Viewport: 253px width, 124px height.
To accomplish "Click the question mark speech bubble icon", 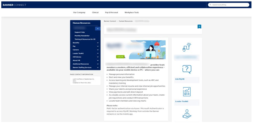I will pyautogui.click(x=187, y=69).
